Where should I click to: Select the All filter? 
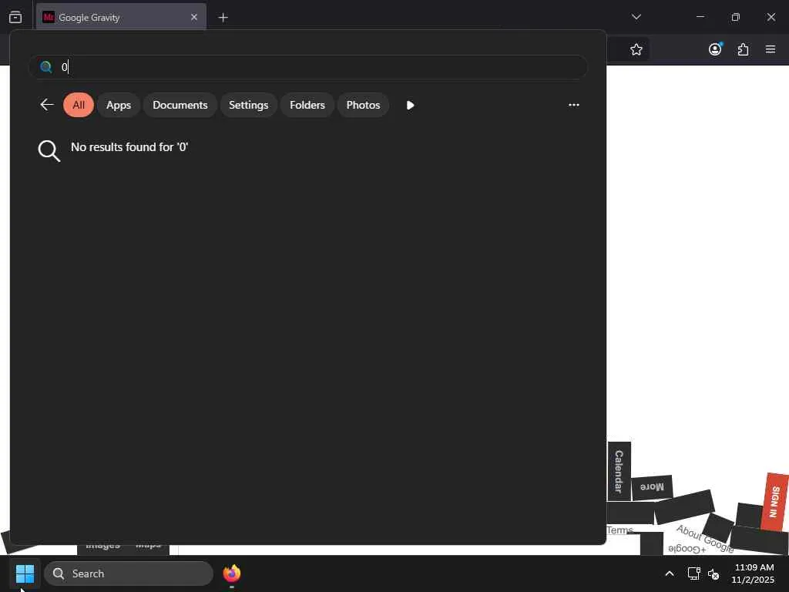coord(79,105)
